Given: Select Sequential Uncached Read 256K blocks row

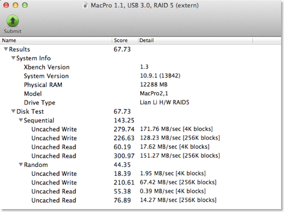Looking at the screenshot, I should pos(140,156).
